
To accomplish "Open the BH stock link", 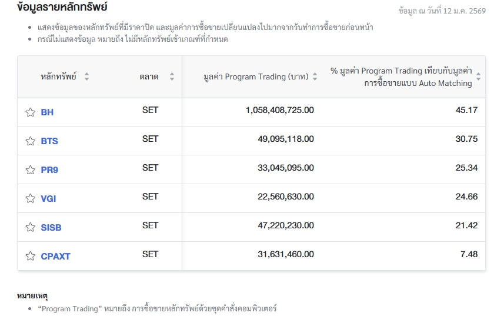I will (47, 112).
